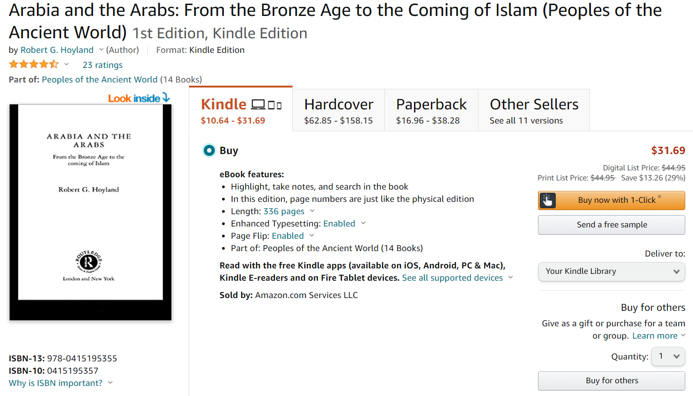Open the Other Sellers tab
This screenshot has height=396, width=693.
click(x=533, y=110)
